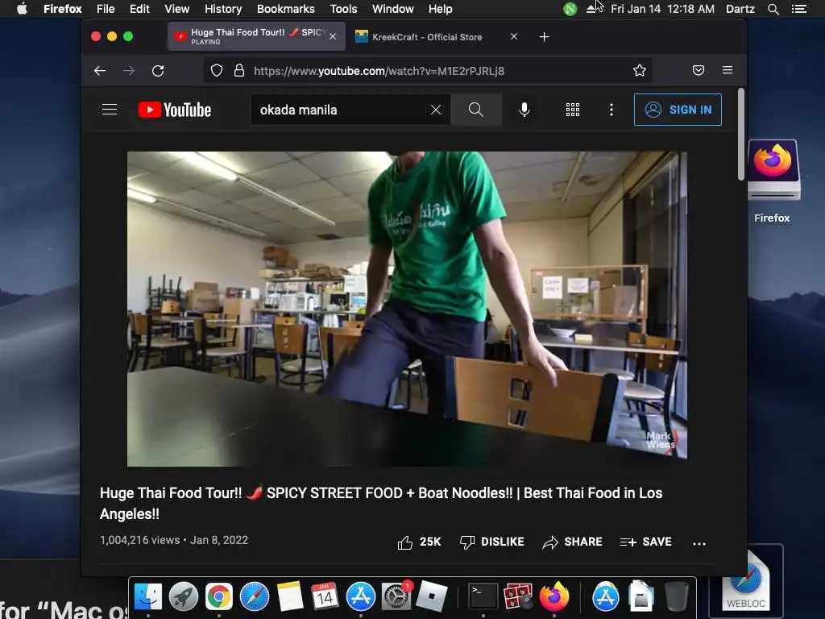Open Photo Booth from the Dock

[518, 597]
